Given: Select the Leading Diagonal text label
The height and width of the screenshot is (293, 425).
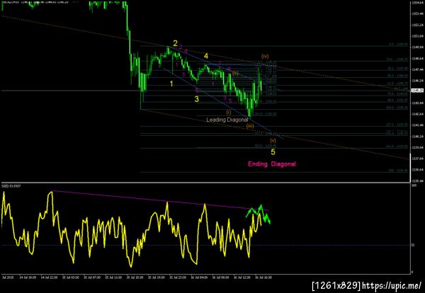Looking at the screenshot, I should point(227,120).
